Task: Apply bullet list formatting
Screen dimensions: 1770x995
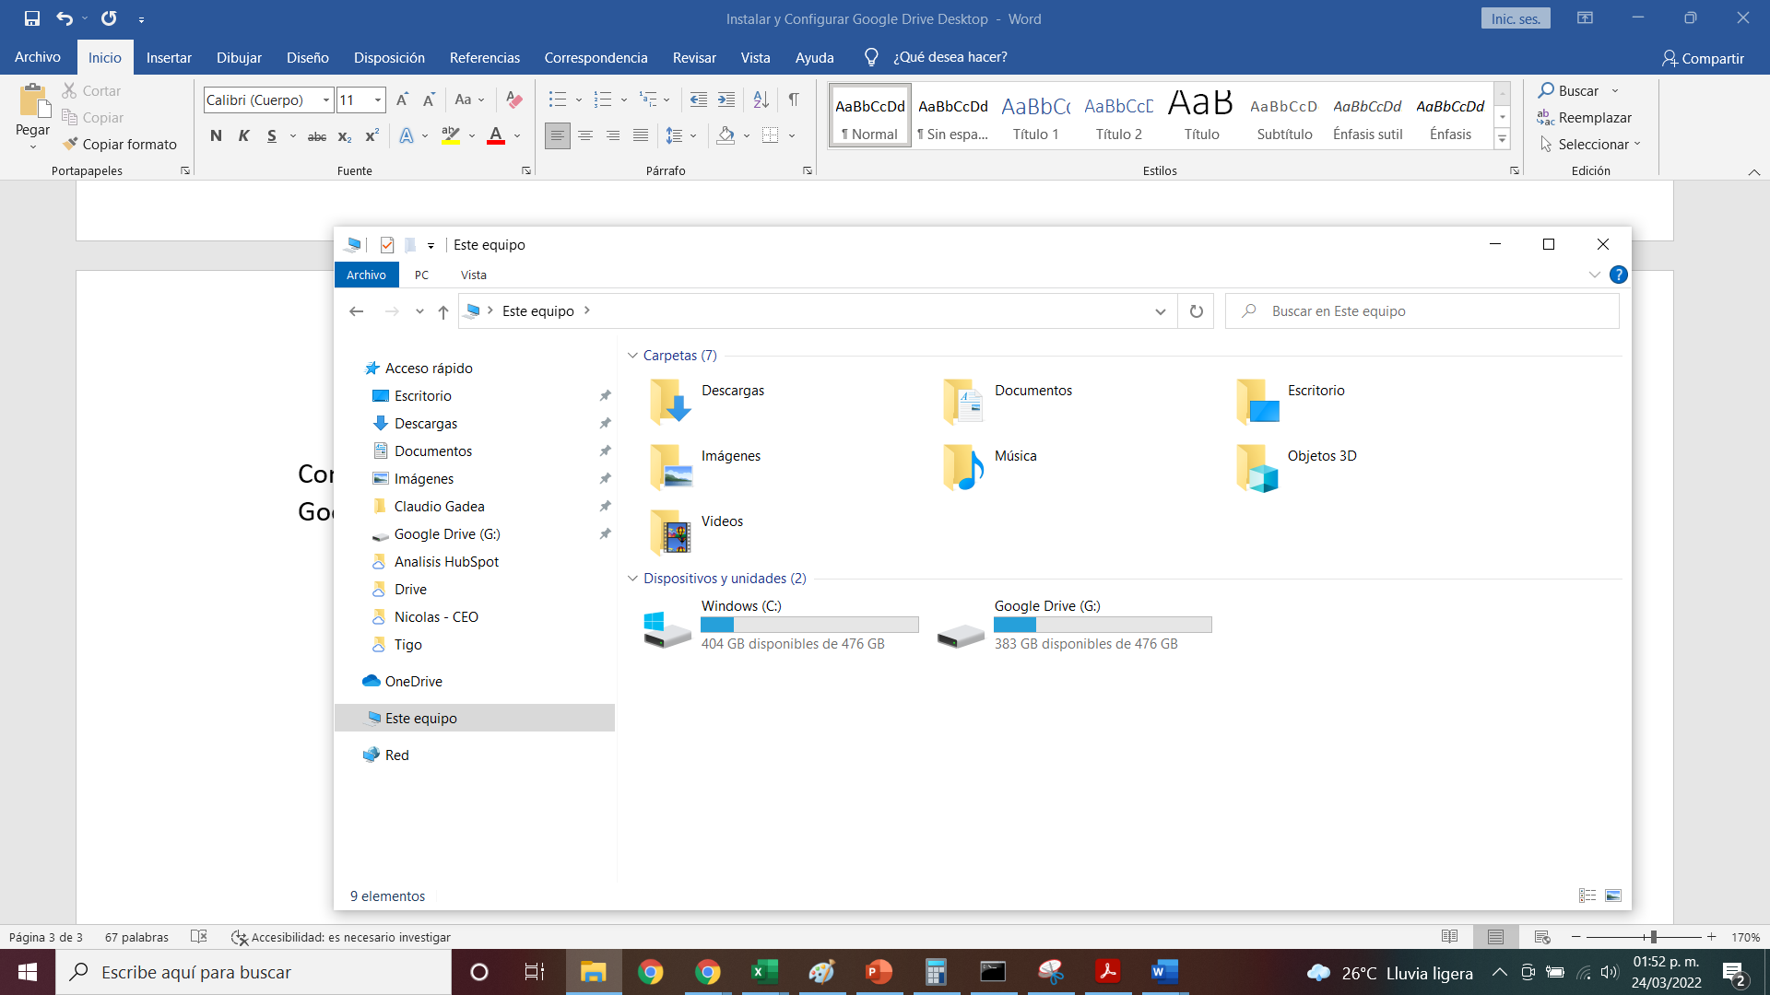Action: point(558,99)
